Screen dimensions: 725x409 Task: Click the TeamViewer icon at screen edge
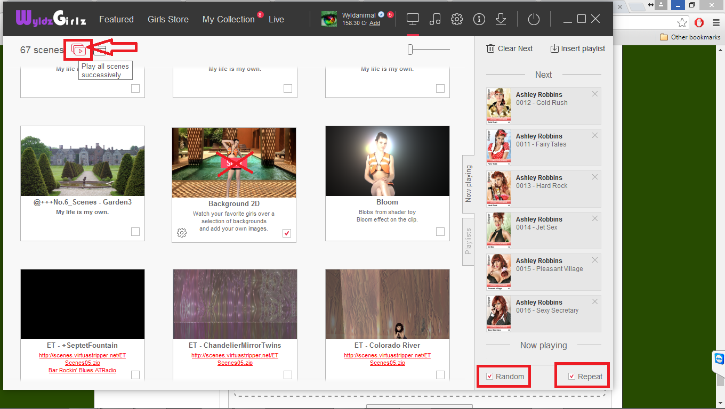[x=719, y=358]
